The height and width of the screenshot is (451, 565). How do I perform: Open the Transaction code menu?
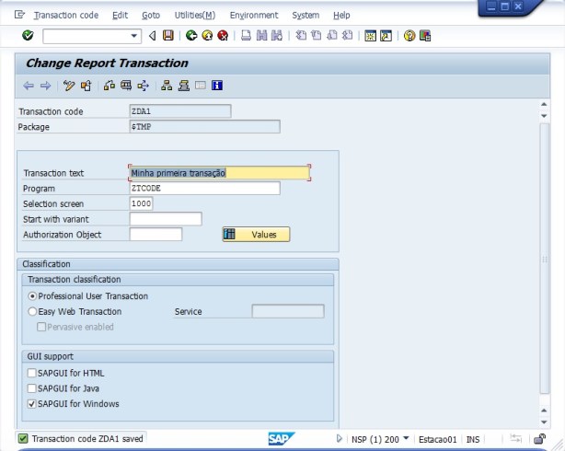click(66, 15)
